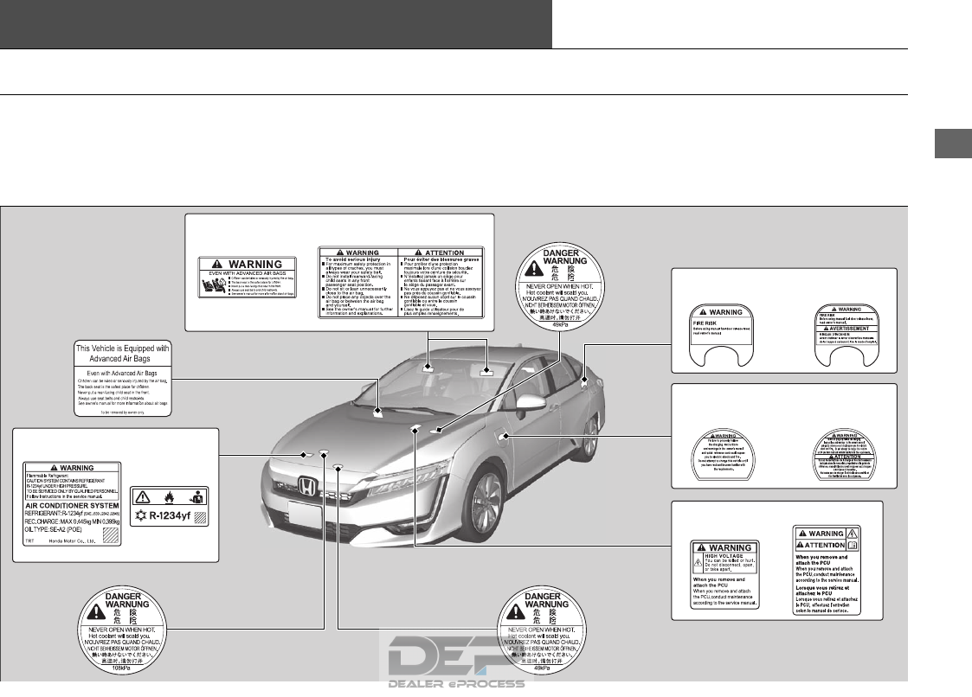The height and width of the screenshot is (697, 972).
Task: Click the text 'AIR CONDITIONER SYSTEM'
Action: click(72, 506)
